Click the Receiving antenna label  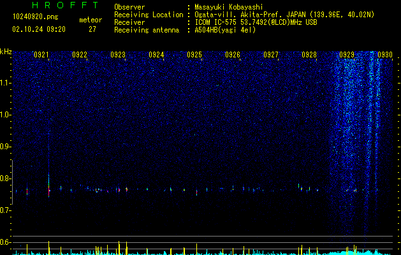(147, 30)
